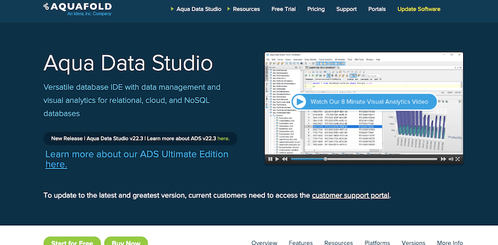Viewport: 498px width, 245px height.
Task: Click the 'An Idera, Inc. Company' tagline
Action: (89, 14)
